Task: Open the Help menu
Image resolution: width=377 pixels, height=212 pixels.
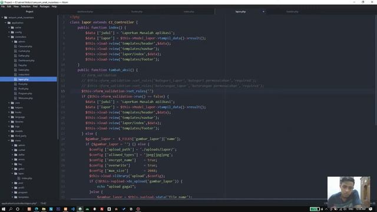Action: [54, 6]
